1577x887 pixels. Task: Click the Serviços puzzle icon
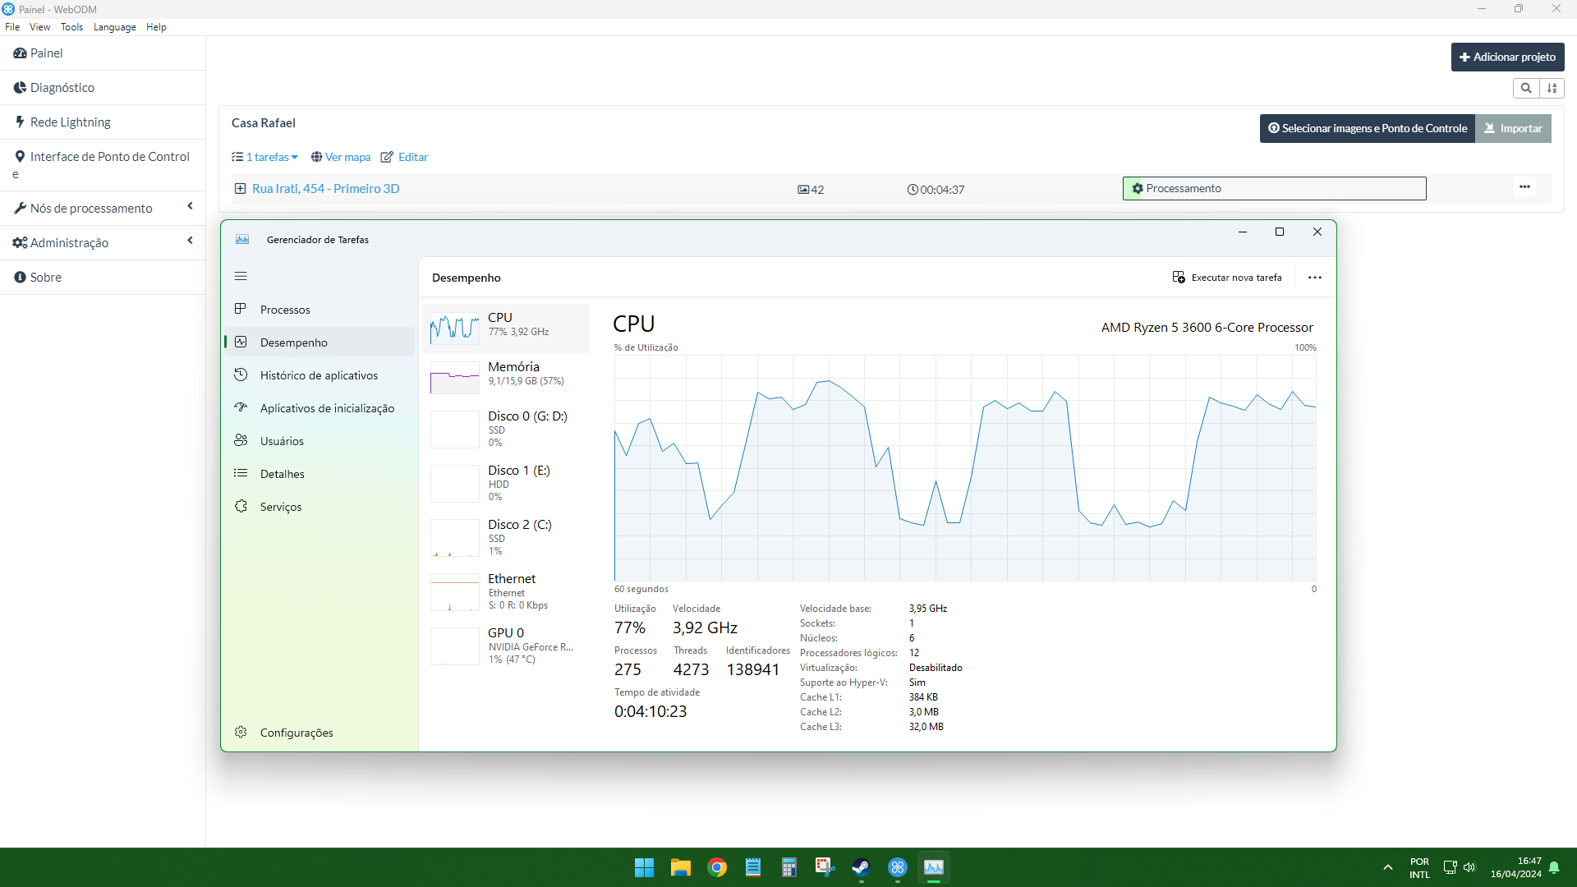tap(241, 507)
